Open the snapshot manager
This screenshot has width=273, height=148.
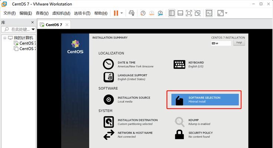tap(160, 13)
